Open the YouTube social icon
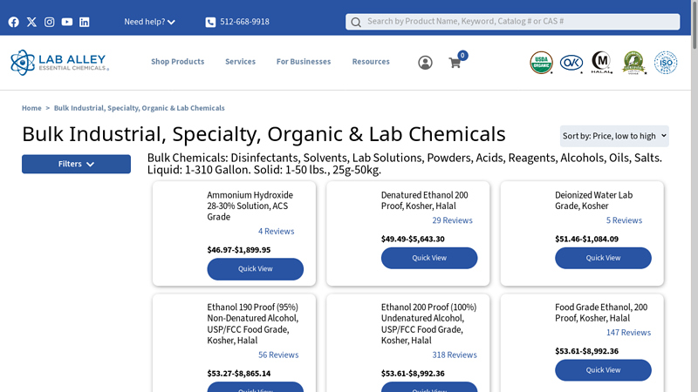Image resolution: width=698 pixels, height=392 pixels. [67, 22]
